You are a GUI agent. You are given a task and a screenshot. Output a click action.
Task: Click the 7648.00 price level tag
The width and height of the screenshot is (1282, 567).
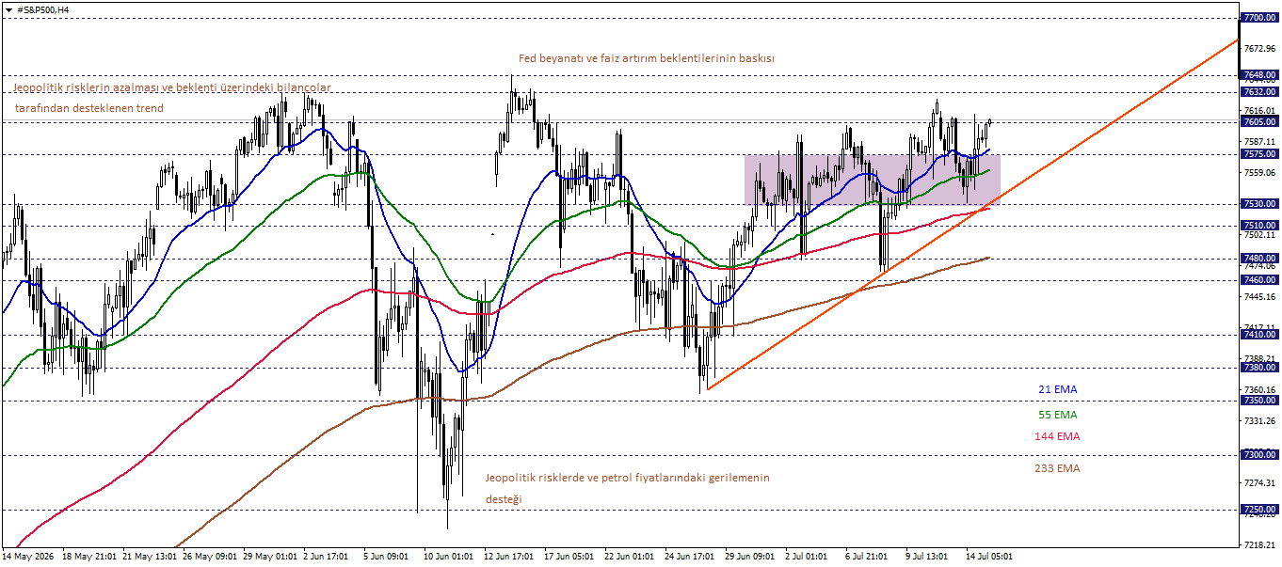tap(1259, 75)
